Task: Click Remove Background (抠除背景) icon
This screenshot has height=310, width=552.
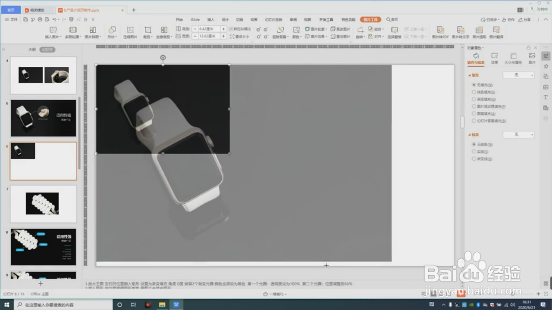Action: pos(280,30)
